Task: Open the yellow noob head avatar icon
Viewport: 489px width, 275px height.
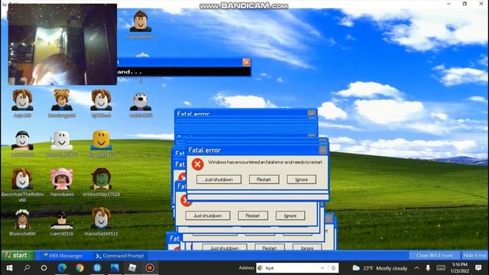Action: pyautogui.click(x=101, y=139)
